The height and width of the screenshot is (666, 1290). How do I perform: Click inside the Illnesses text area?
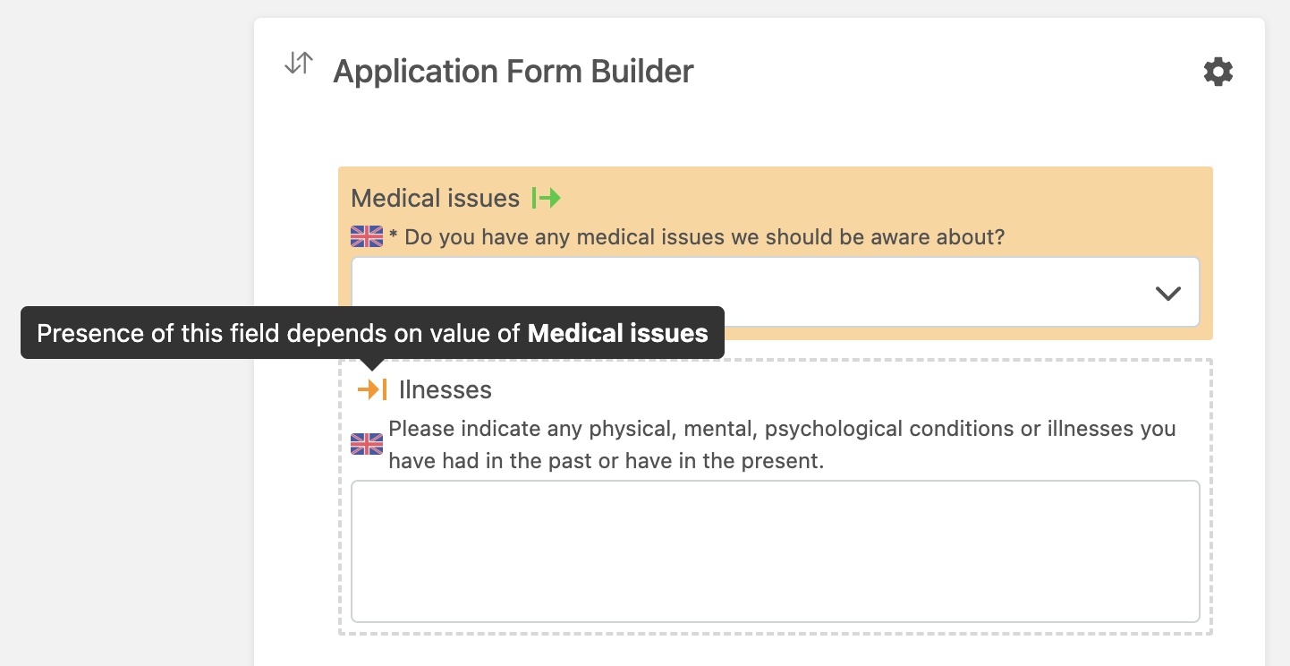click(775, 551)
